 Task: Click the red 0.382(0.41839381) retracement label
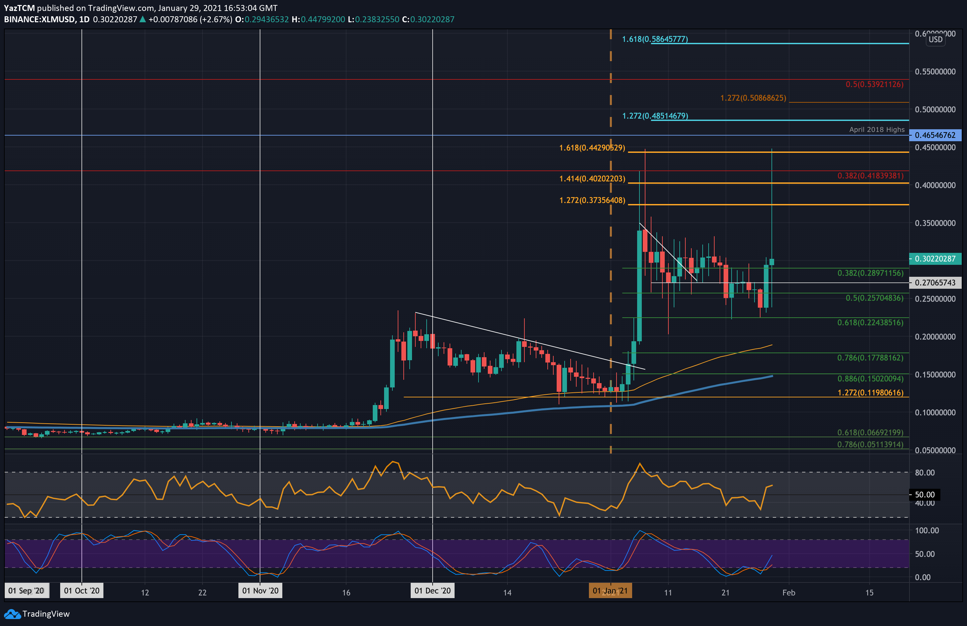870,175
